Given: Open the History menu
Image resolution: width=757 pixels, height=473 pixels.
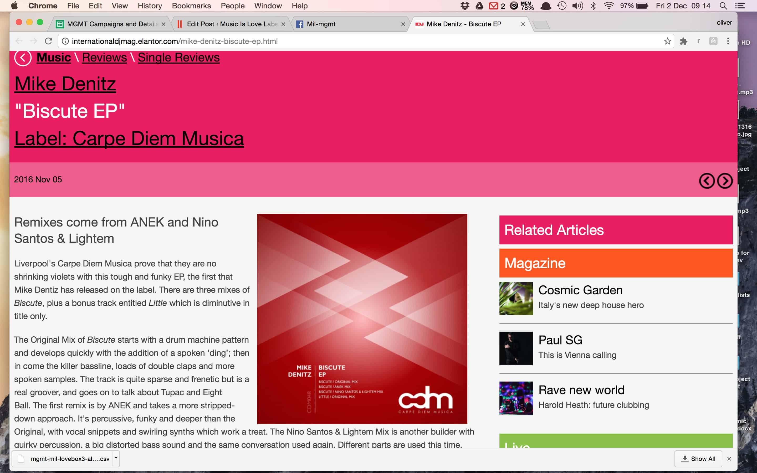Looking at the screenshot, I should point(150,6).
